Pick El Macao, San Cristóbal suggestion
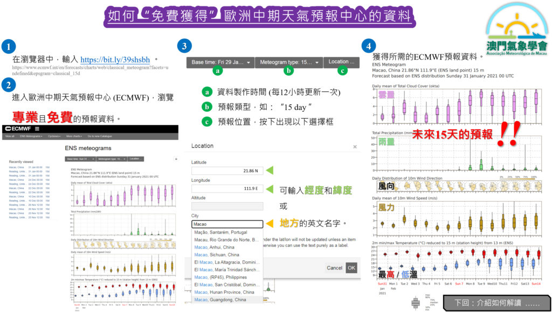552x312 pixels. (x=227, y=285)
